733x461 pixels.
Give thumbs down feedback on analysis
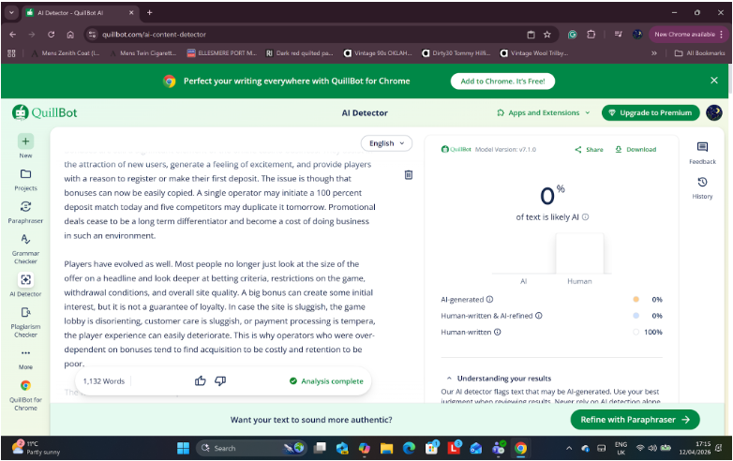click(x=220, y=380)
